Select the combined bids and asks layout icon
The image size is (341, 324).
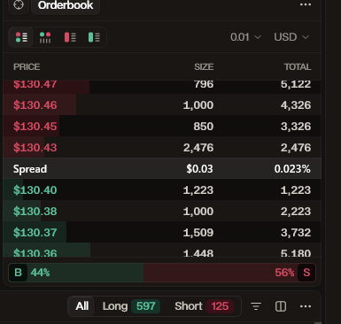[x=21, y=37]
